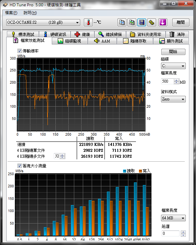Expand the OCZ-OCTANE S2 drive dropdown
Viewport: 196px width, 245px height.
[x=43, y=22]
